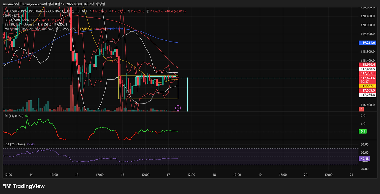Click the 45.48 value beside RSI legend
Viewport: 380px width, 194px height.
[x=31, y=144]
